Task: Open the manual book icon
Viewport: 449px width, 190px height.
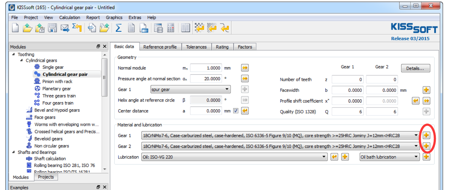Action: (x=186, y=28)
